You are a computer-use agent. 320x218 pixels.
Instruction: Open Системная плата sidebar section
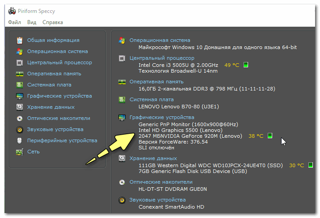click(x=50, y=85)
